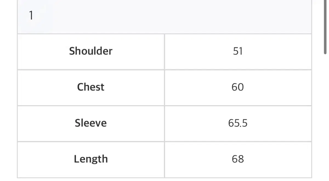329x181 pixels.
Task: Click the Sleeve row label
Action: coord(91,123)
